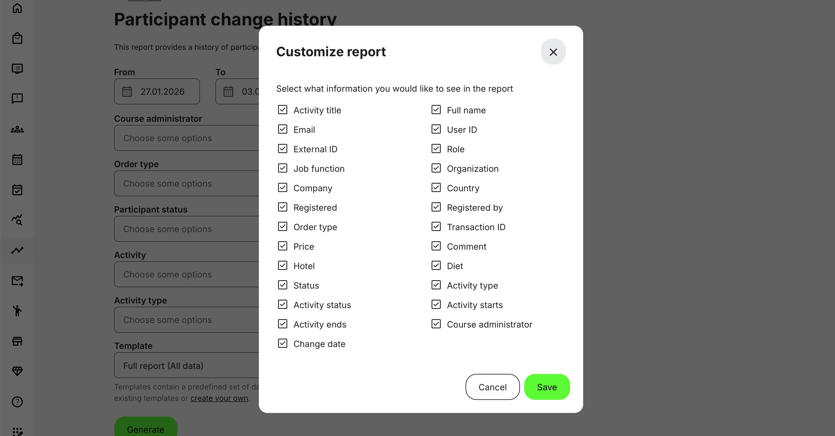Image resolution: width=835 pixels, height=436 pixels.
Task: Select the calendar with checkmark icon
Action: tap(17, 190)
